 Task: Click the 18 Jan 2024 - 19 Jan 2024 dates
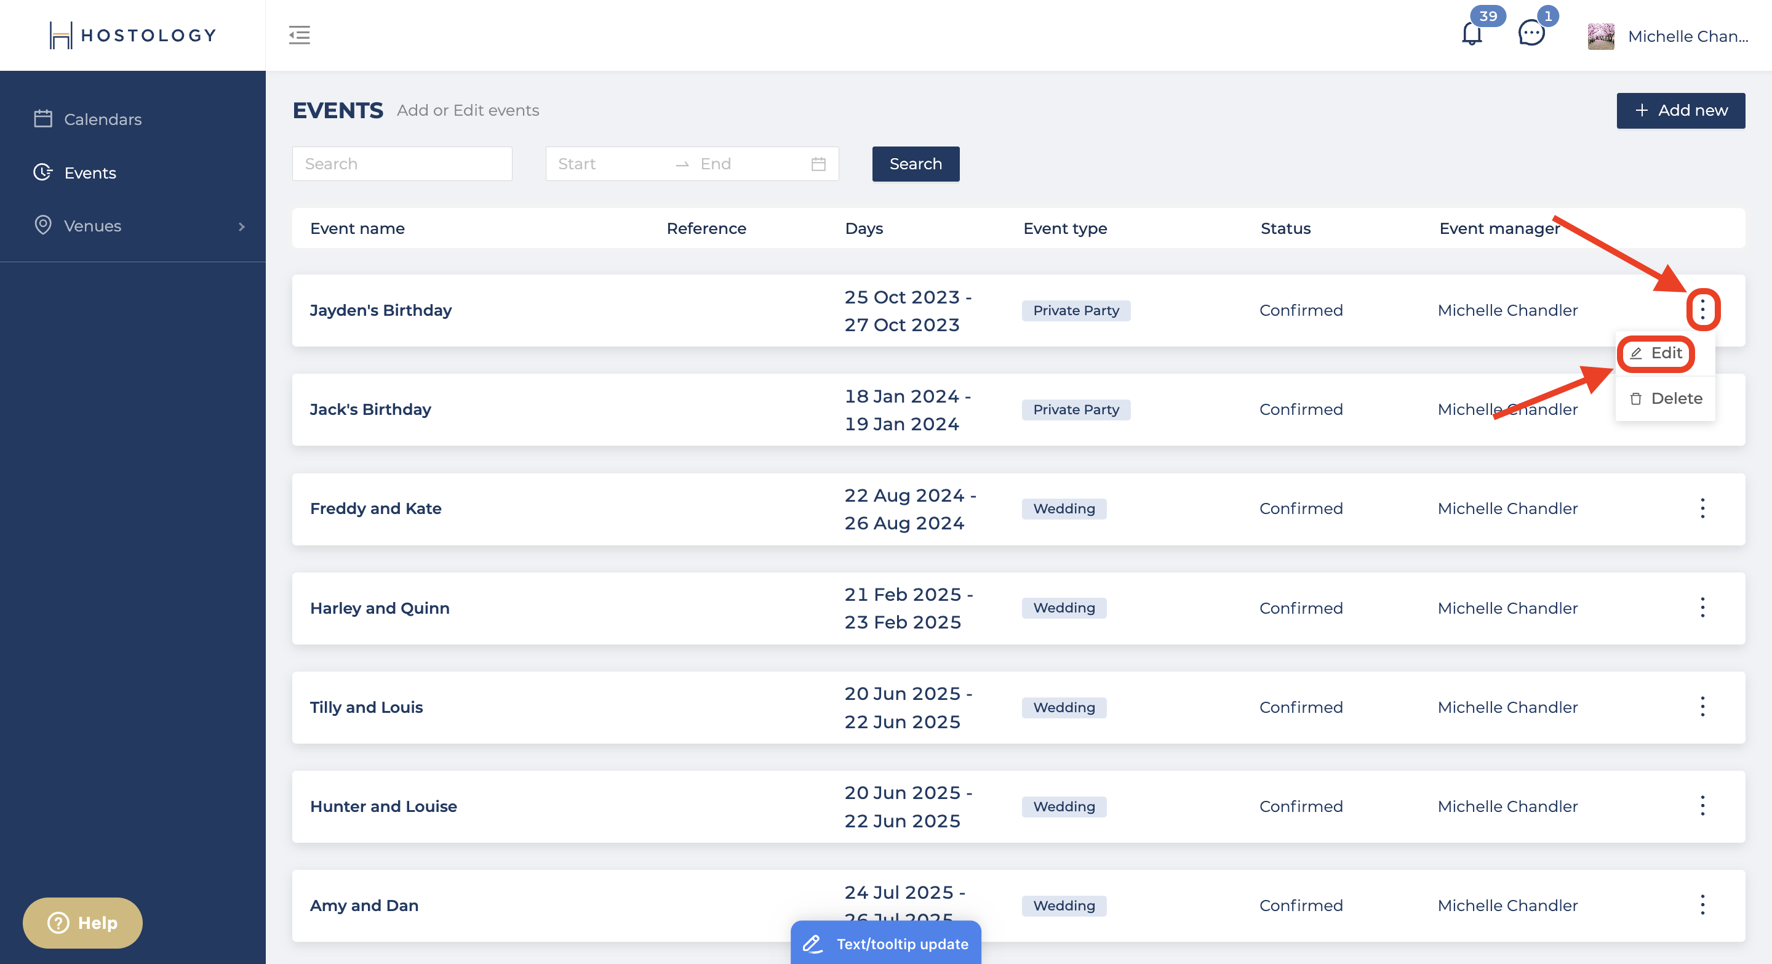pos(908,410)
